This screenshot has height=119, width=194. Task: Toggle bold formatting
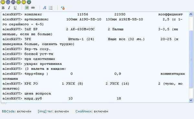3,8
